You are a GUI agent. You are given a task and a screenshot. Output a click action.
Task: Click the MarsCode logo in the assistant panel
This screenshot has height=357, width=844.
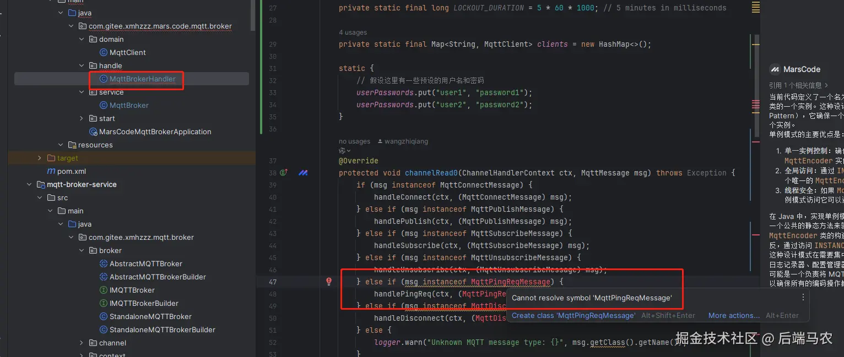point(775,69)
